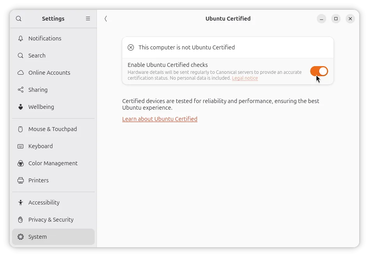Follow the Learn about Ubuntu Certified link
The width and height of the screenshot is (369, 257).
point(160,119)
